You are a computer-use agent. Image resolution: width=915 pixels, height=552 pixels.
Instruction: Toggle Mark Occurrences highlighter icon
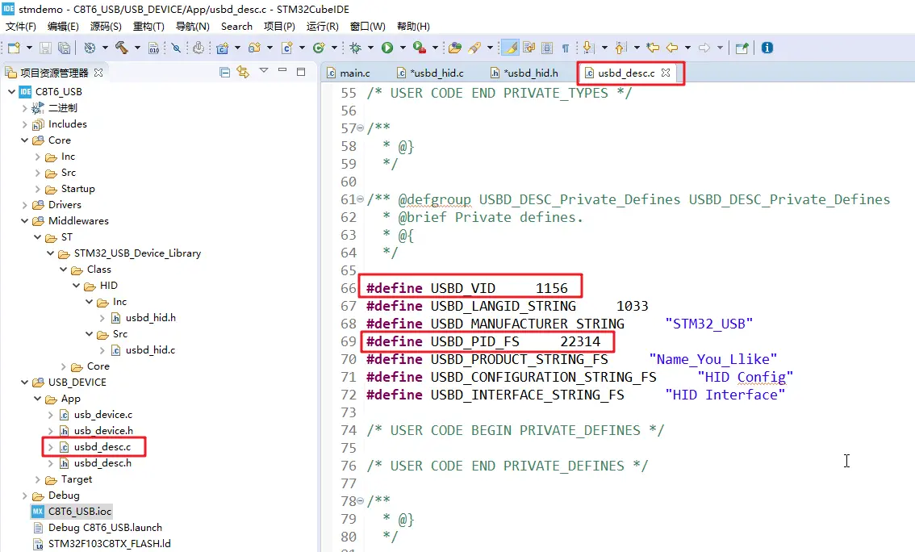(509, 48)
